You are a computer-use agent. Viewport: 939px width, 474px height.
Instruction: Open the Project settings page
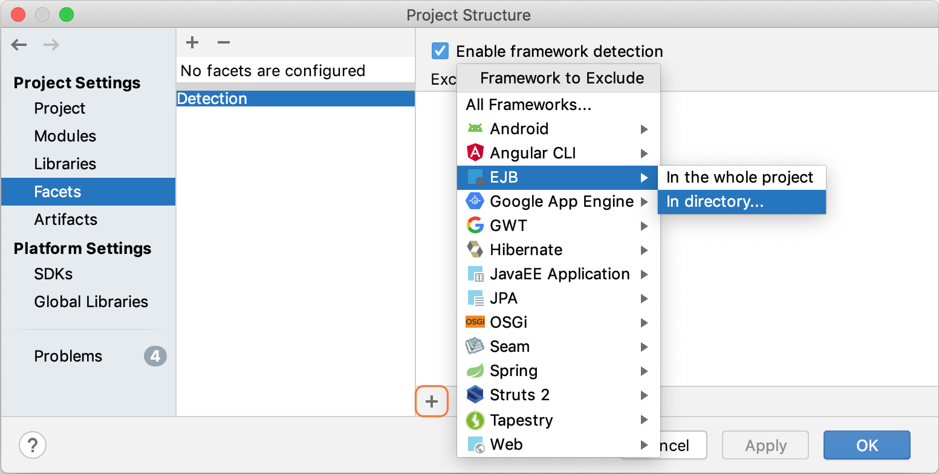point(88,108)
